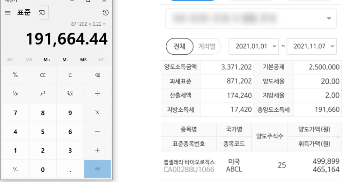Click the x squared key

pos(43,94)
